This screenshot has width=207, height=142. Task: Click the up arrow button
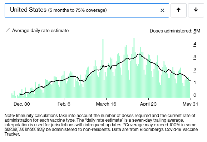(x=178, y=10)
